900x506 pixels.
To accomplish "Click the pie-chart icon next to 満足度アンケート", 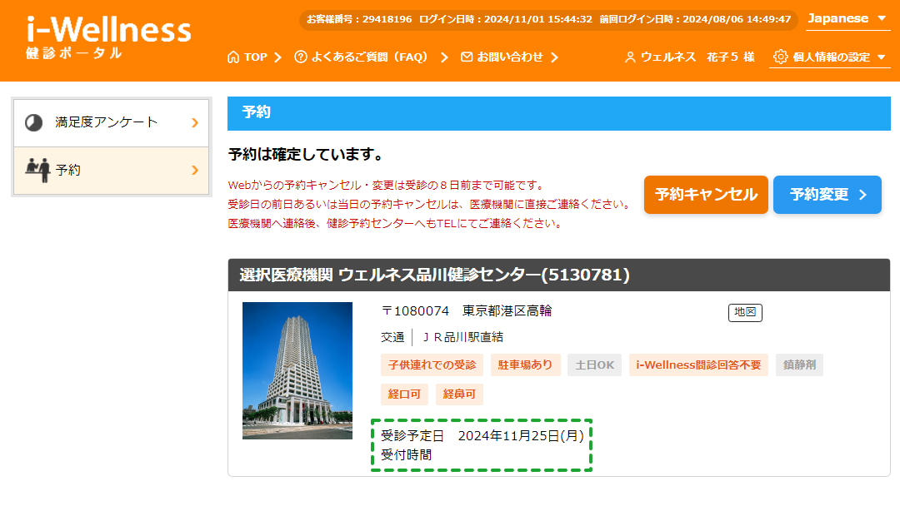I will pyautogui.click(x=34, y=122).
